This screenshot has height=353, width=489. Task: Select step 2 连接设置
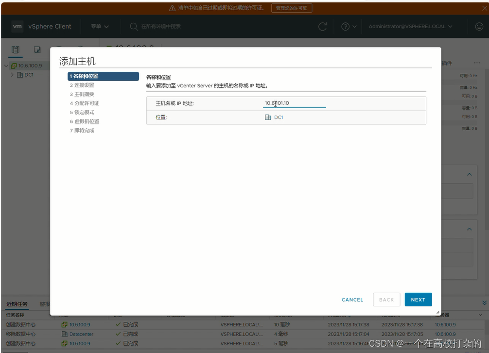82,85
